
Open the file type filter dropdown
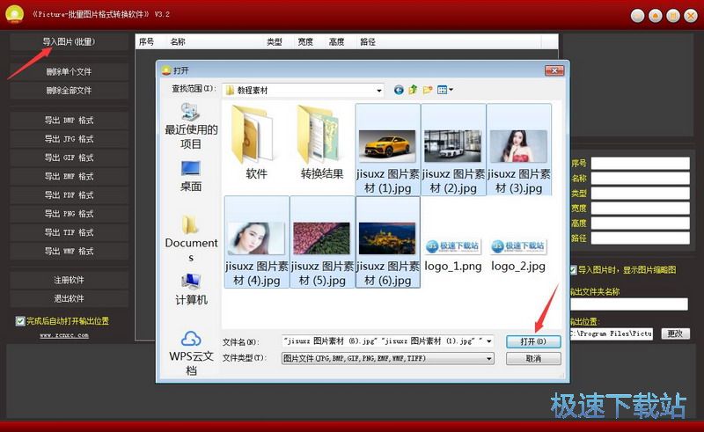point(488,358)
